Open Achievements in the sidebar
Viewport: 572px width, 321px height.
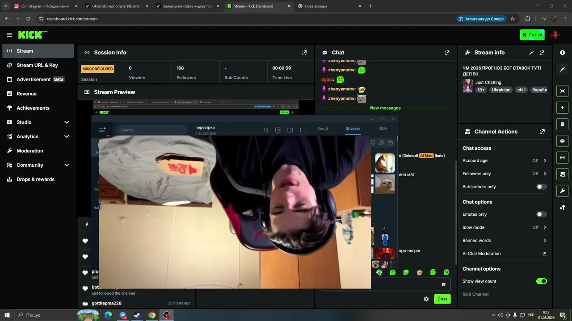click(x=38, y=108)
